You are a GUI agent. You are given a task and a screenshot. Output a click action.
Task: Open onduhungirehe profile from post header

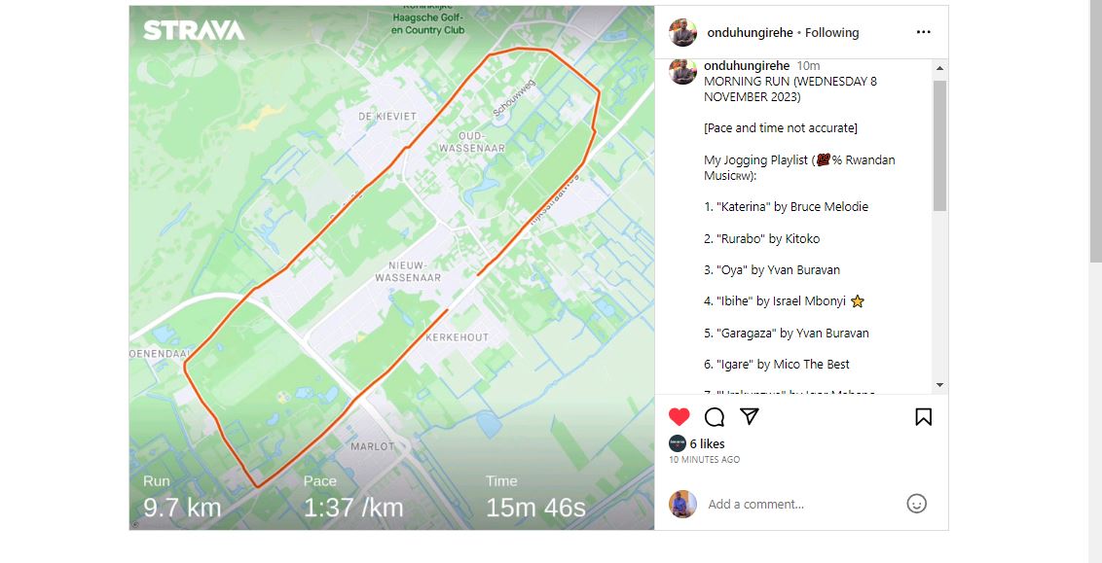click(x=750, y=32)
